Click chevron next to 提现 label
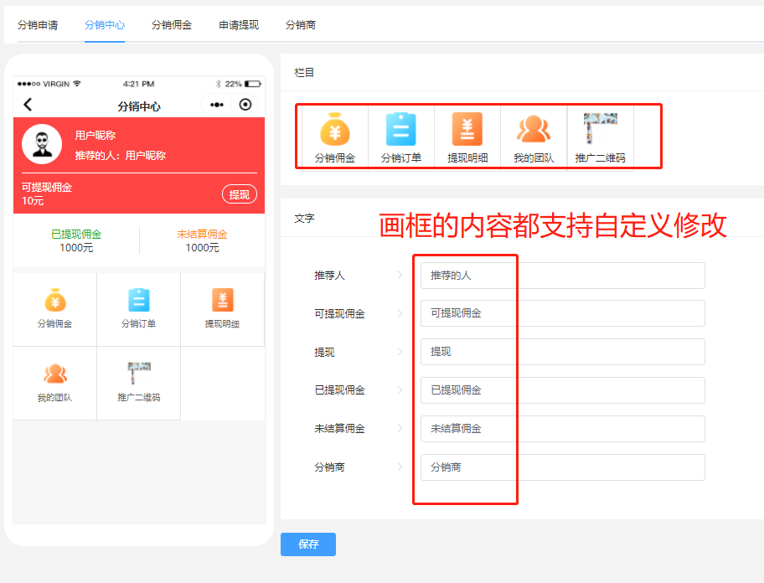Image resolution: width=764 pixels, height=583 pixels. click(x=400, y=352)
